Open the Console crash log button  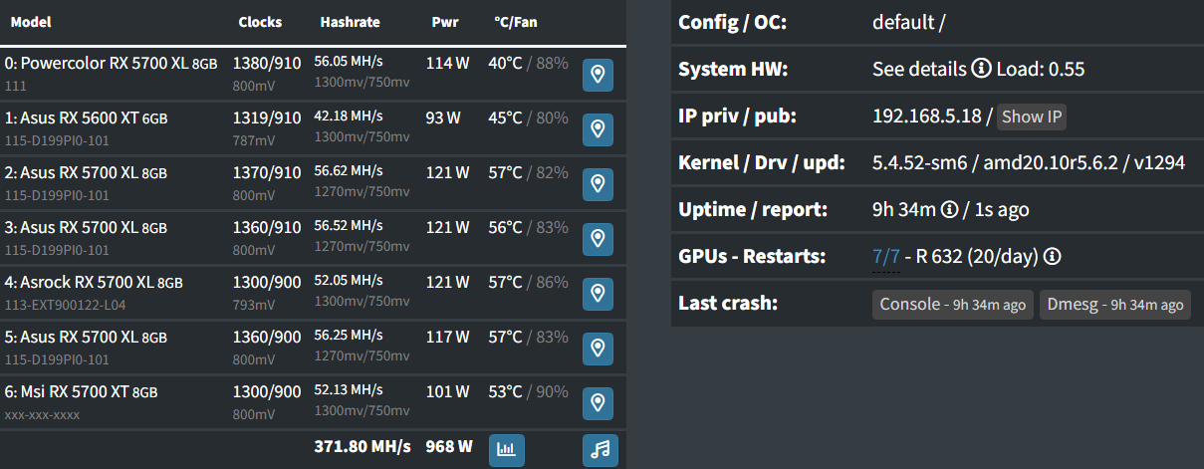[952, 305]
